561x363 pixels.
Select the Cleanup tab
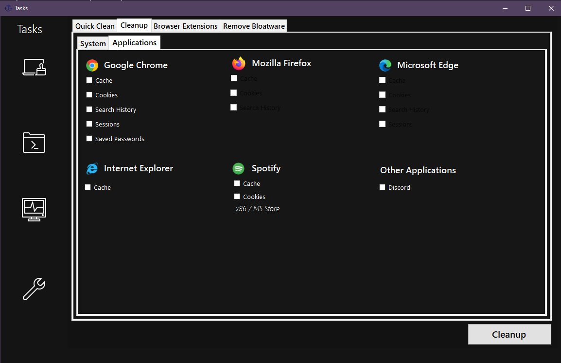(134, 25)
